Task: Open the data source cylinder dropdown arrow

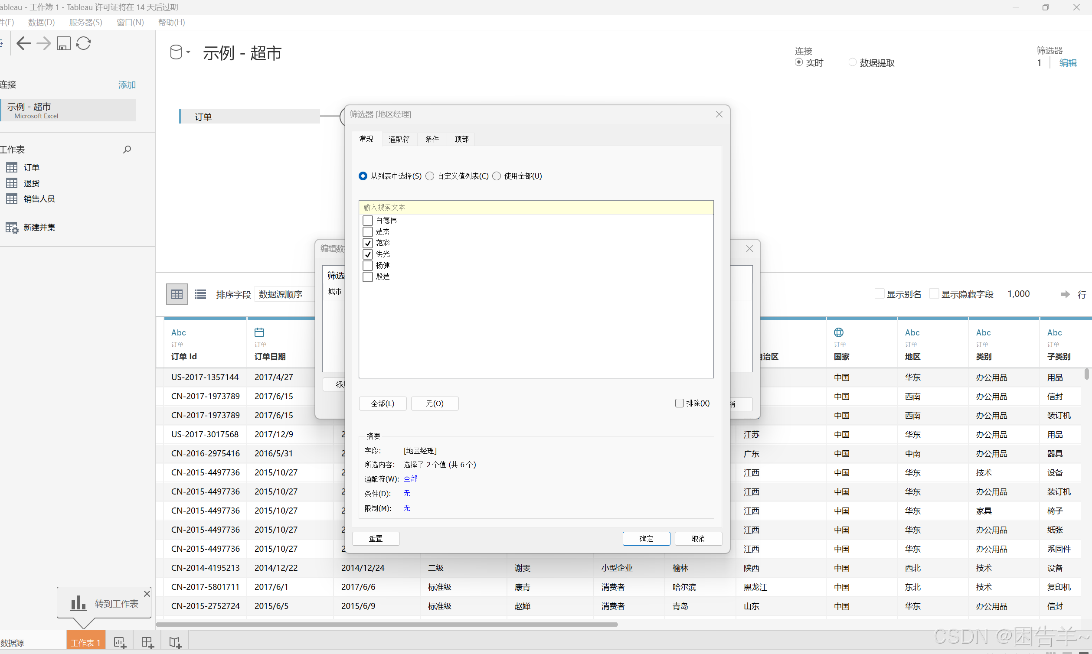Action: [x=188, y=52]
